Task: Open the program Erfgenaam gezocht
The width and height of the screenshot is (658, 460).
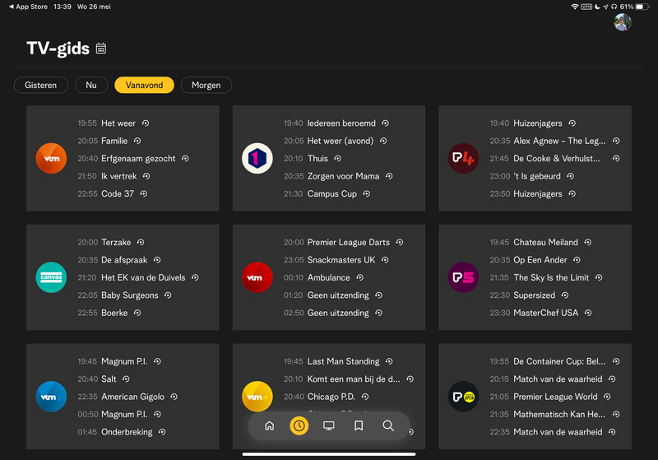Action: [137, 159]
